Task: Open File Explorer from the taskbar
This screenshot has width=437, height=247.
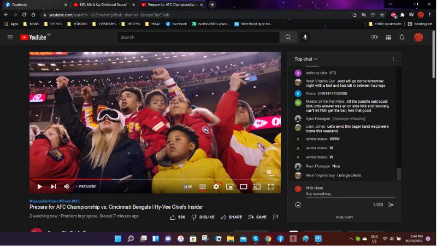Action: point(231,239)
